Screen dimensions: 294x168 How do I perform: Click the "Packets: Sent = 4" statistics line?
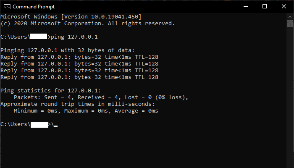tap(101, 97)
